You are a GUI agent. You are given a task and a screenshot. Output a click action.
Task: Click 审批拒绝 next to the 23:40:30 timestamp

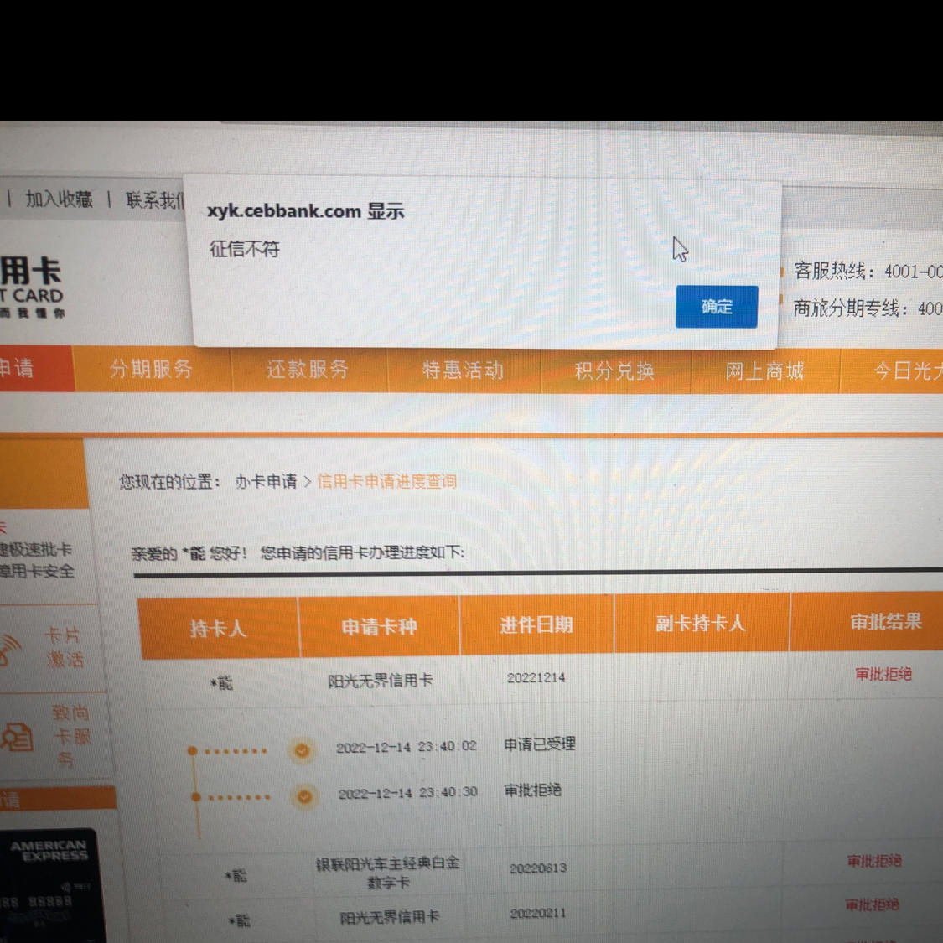click(x=533, y=790)
